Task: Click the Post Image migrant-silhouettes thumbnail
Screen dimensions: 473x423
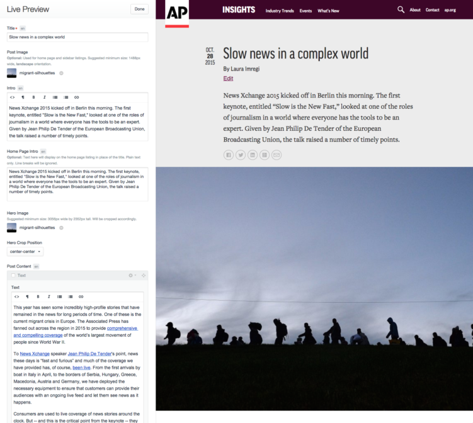Action: coord(12,73)
